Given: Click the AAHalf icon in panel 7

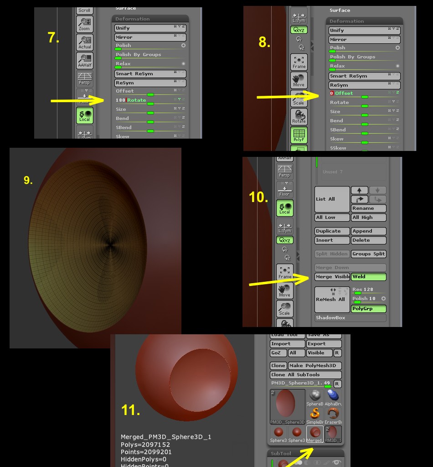Looking at the screenshot, I should (84, 61).
